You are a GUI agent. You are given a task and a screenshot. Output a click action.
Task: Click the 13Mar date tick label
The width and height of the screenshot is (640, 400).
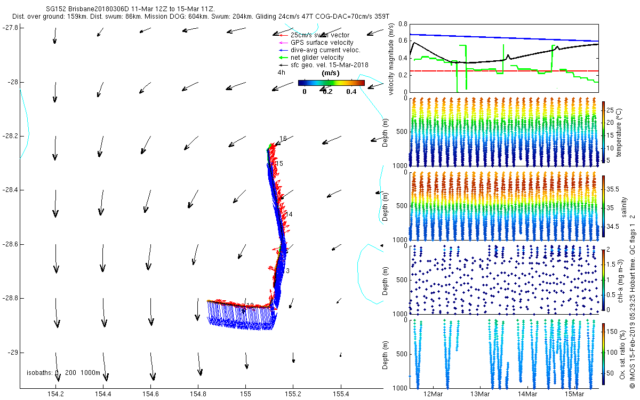click(480, 394)
